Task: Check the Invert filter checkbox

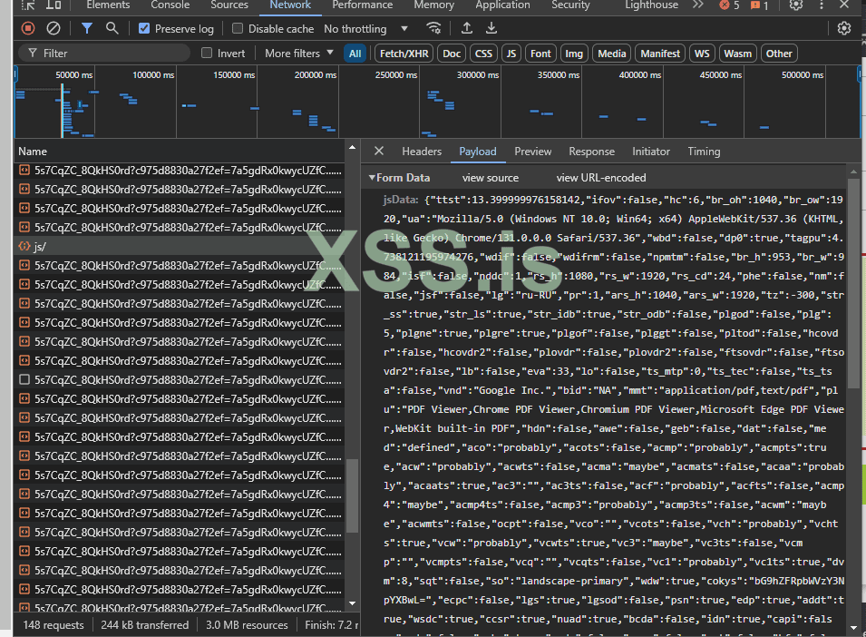Action: click(207, 54)
